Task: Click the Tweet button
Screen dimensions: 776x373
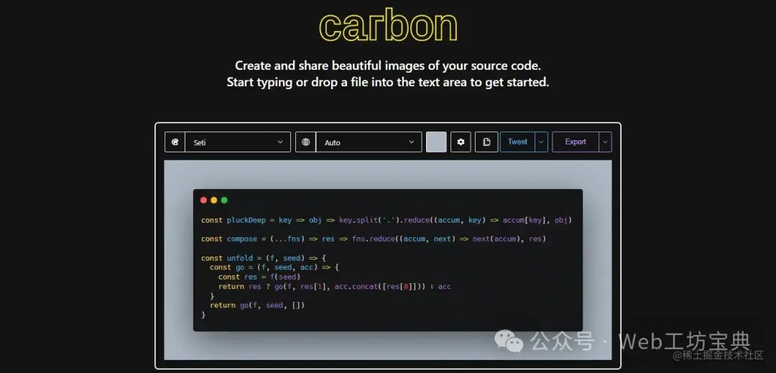Action: [x=517, y=142]
